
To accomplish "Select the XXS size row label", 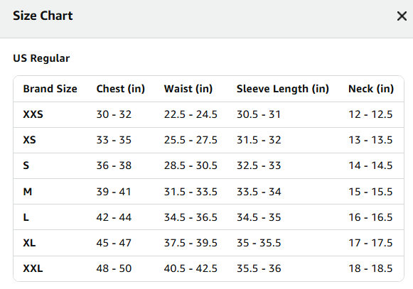I will [x=33, y=114].
